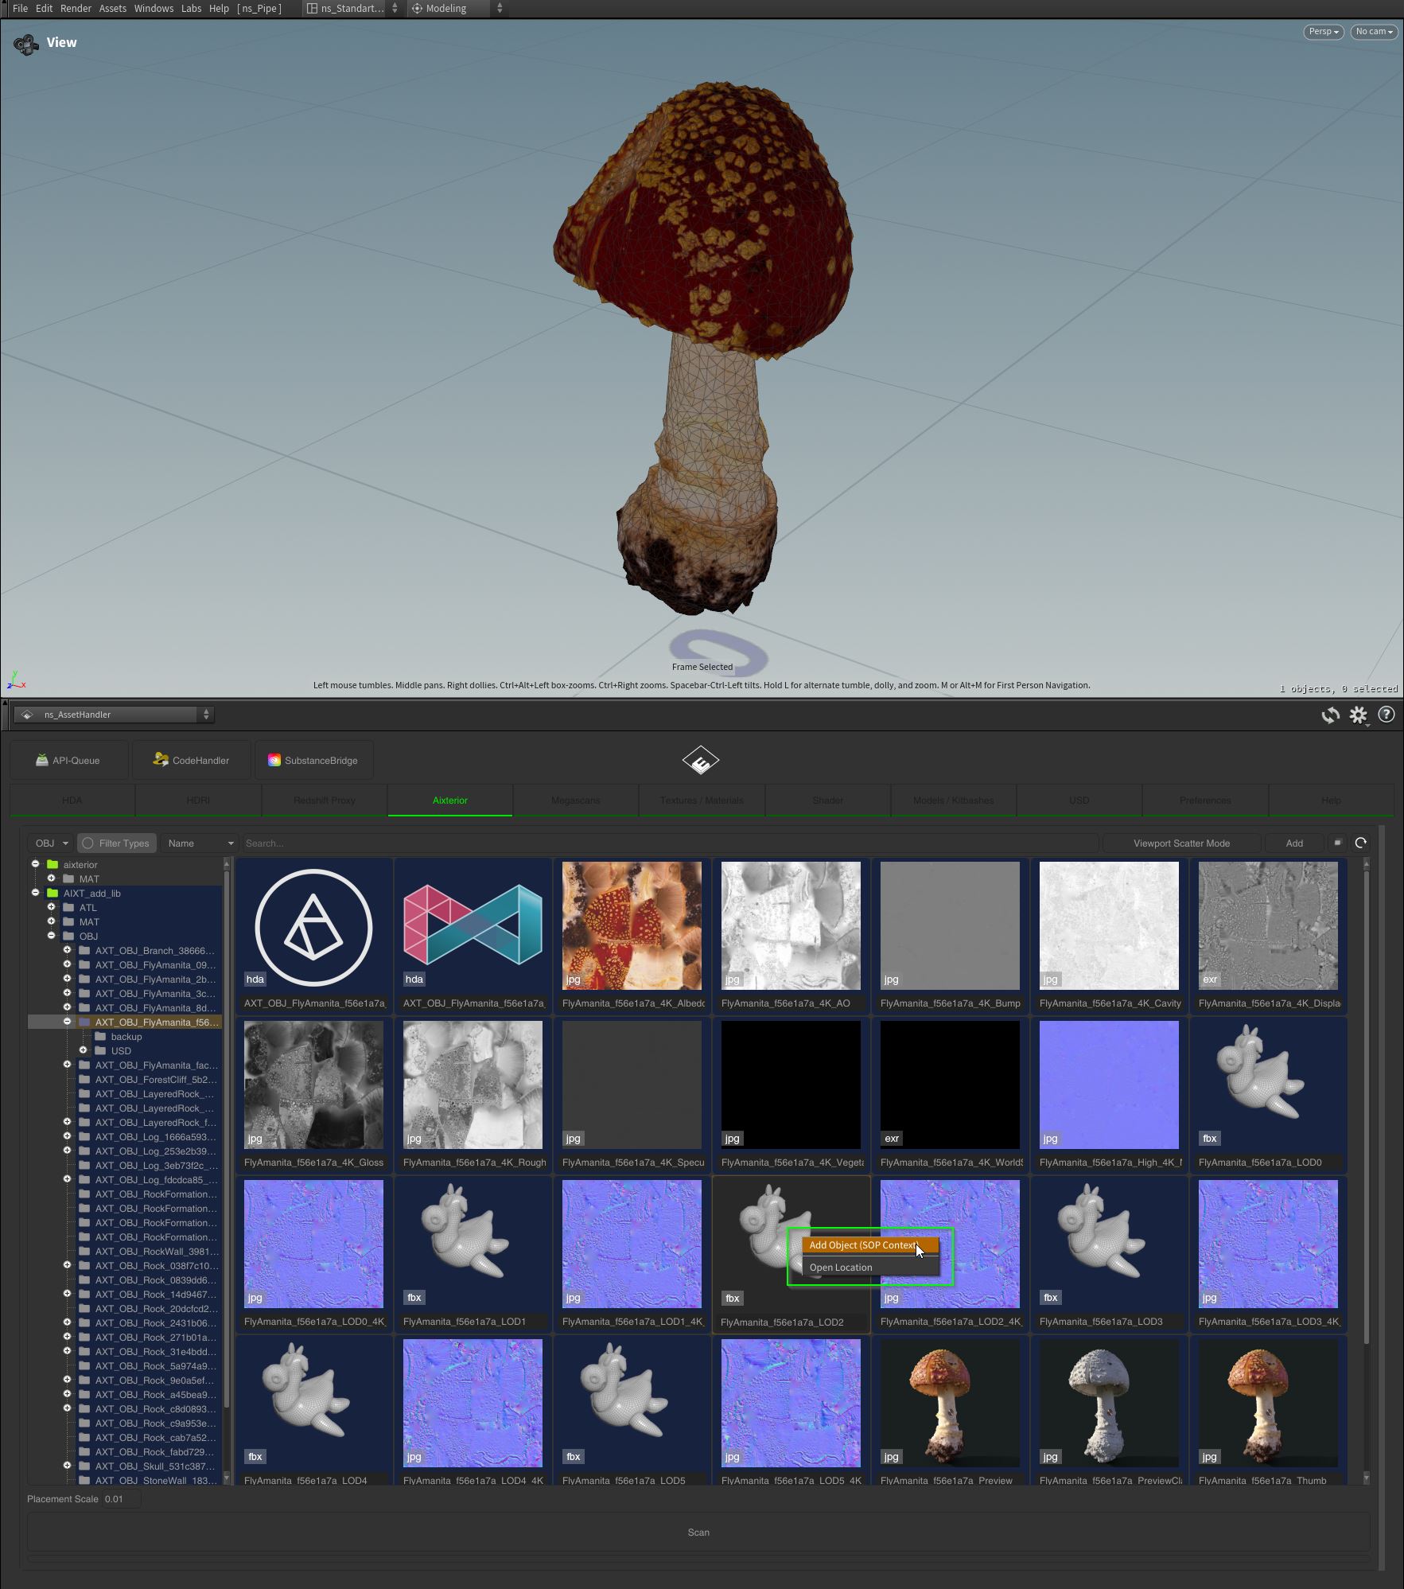
Task: Choose Add Object (SOP Context) menu entry
Action: coord(862,1245)
